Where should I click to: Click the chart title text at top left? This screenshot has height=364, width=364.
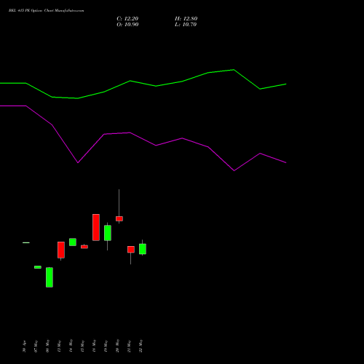click(x=47, y=11)
